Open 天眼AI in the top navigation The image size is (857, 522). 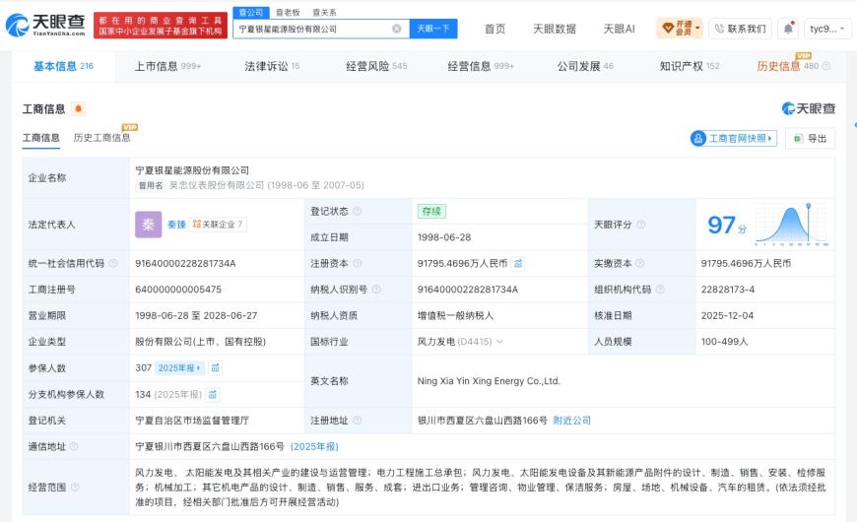point(619,29)
